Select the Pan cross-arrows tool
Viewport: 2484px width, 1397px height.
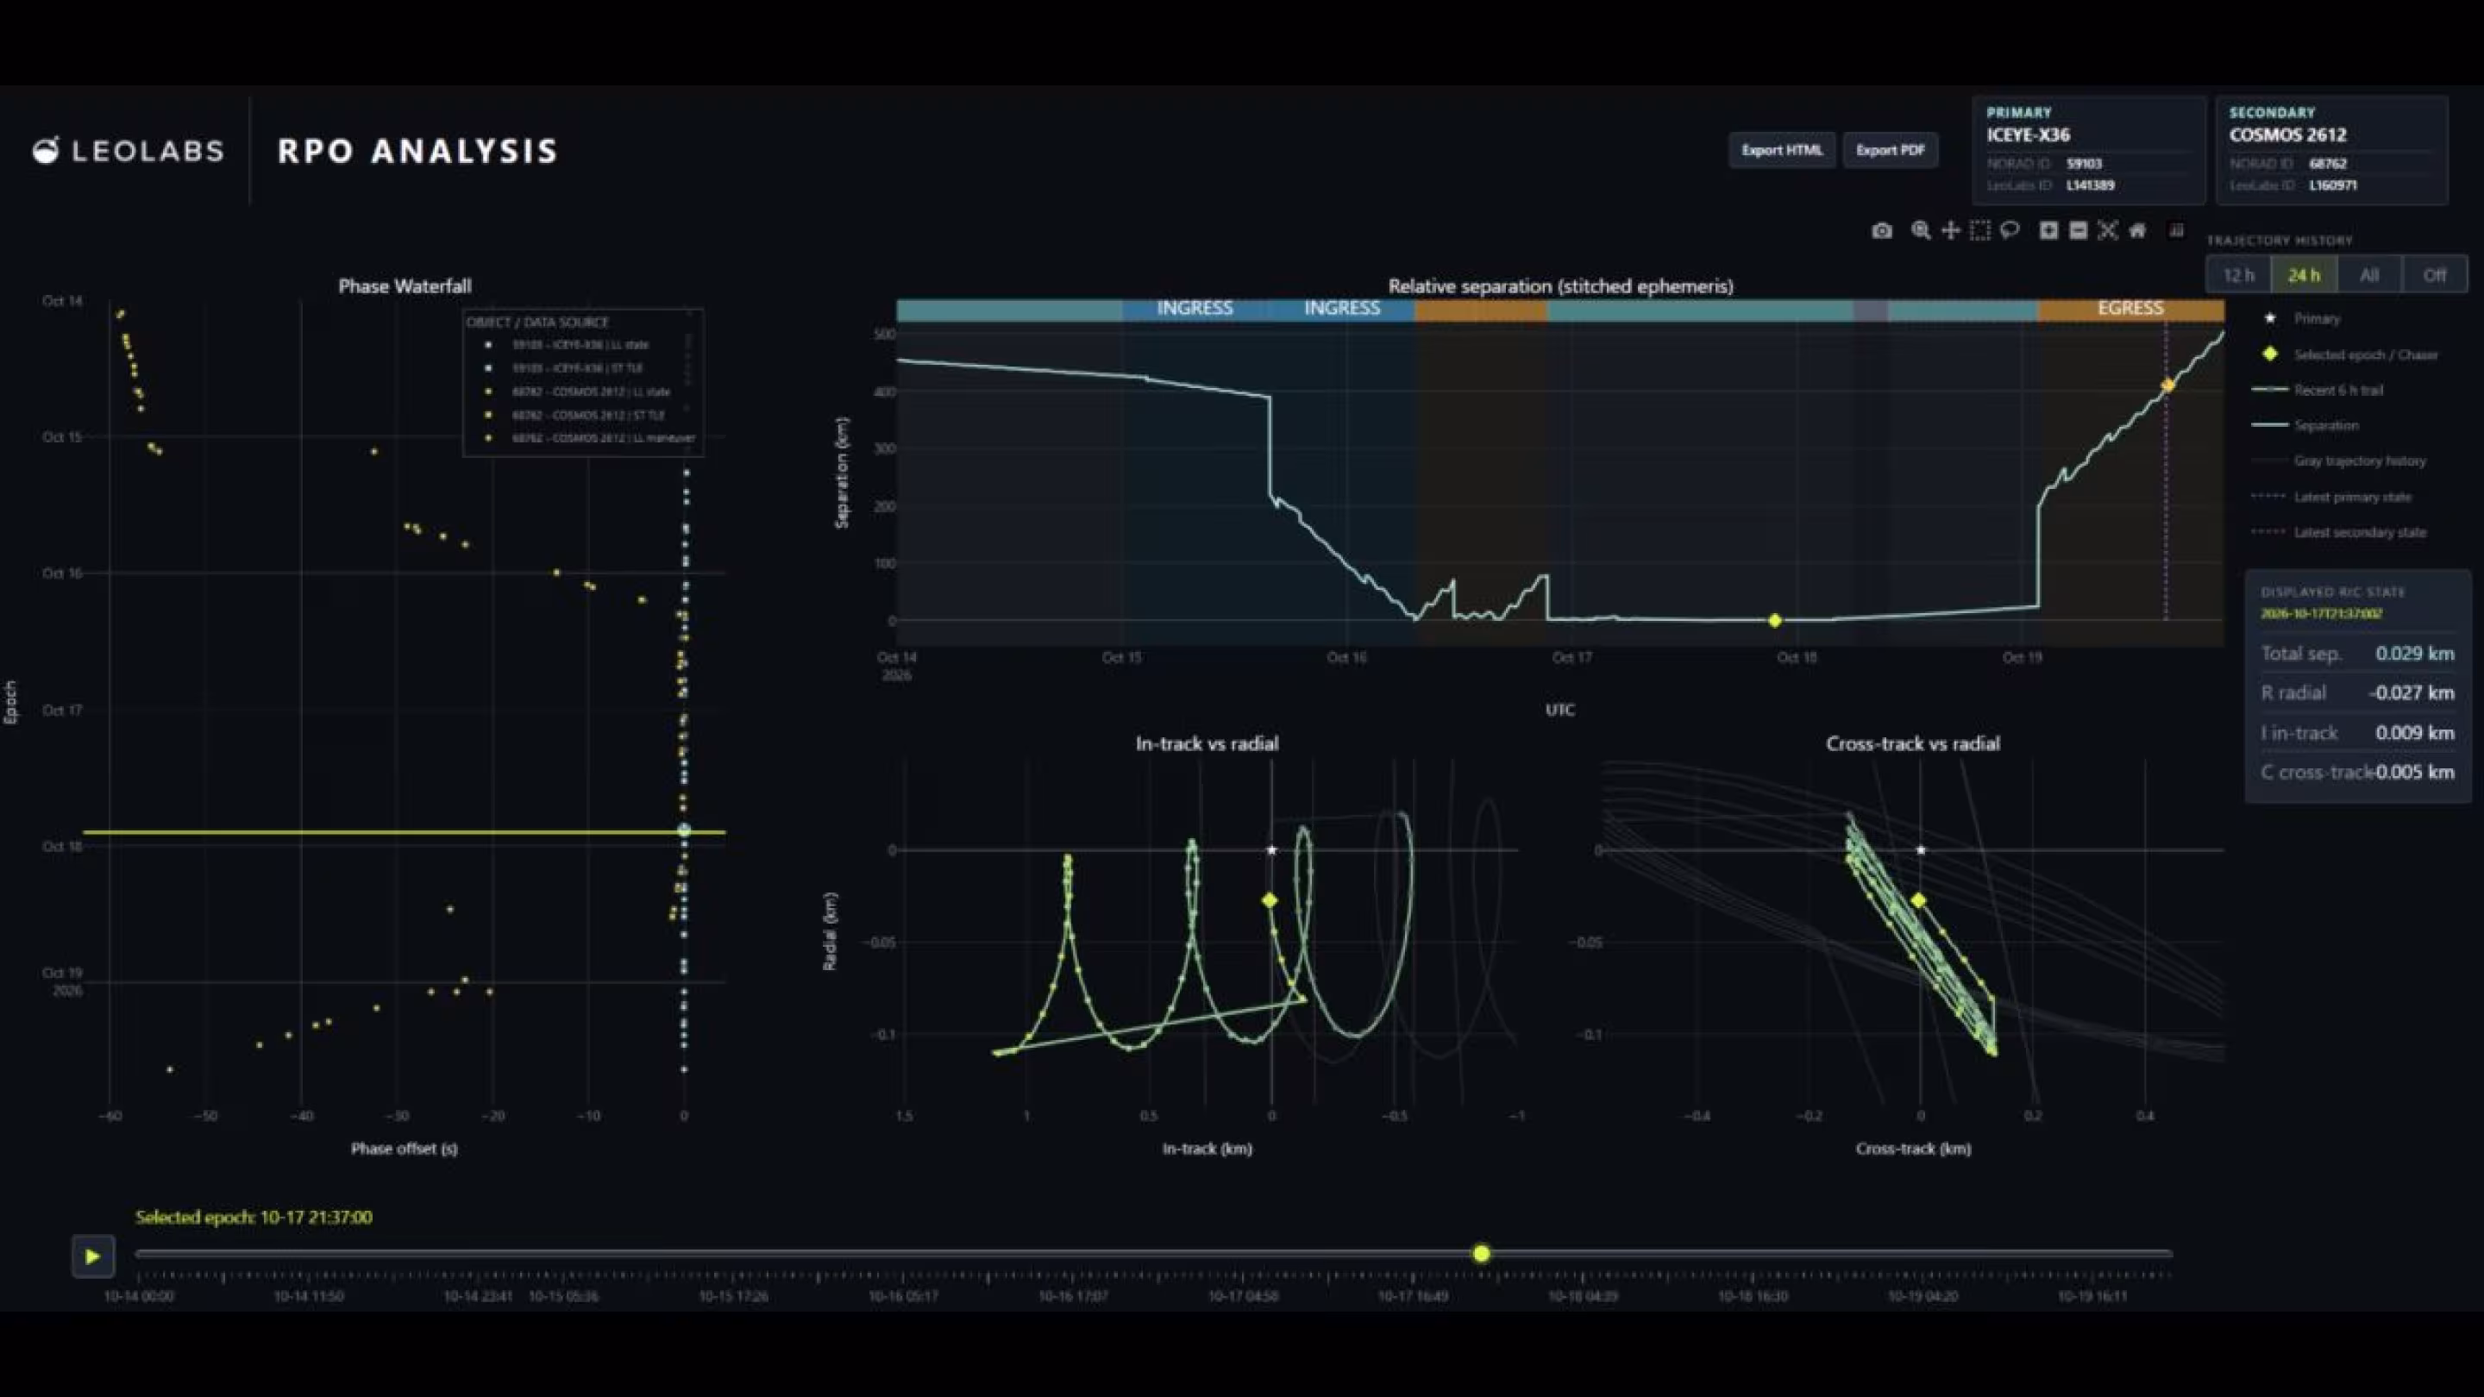click(1951, 230)
